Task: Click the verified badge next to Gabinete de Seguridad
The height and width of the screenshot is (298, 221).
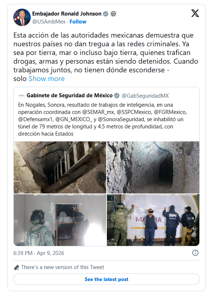Action: [117, 95]
